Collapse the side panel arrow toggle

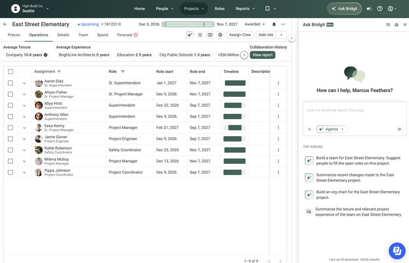click(292, 38)
